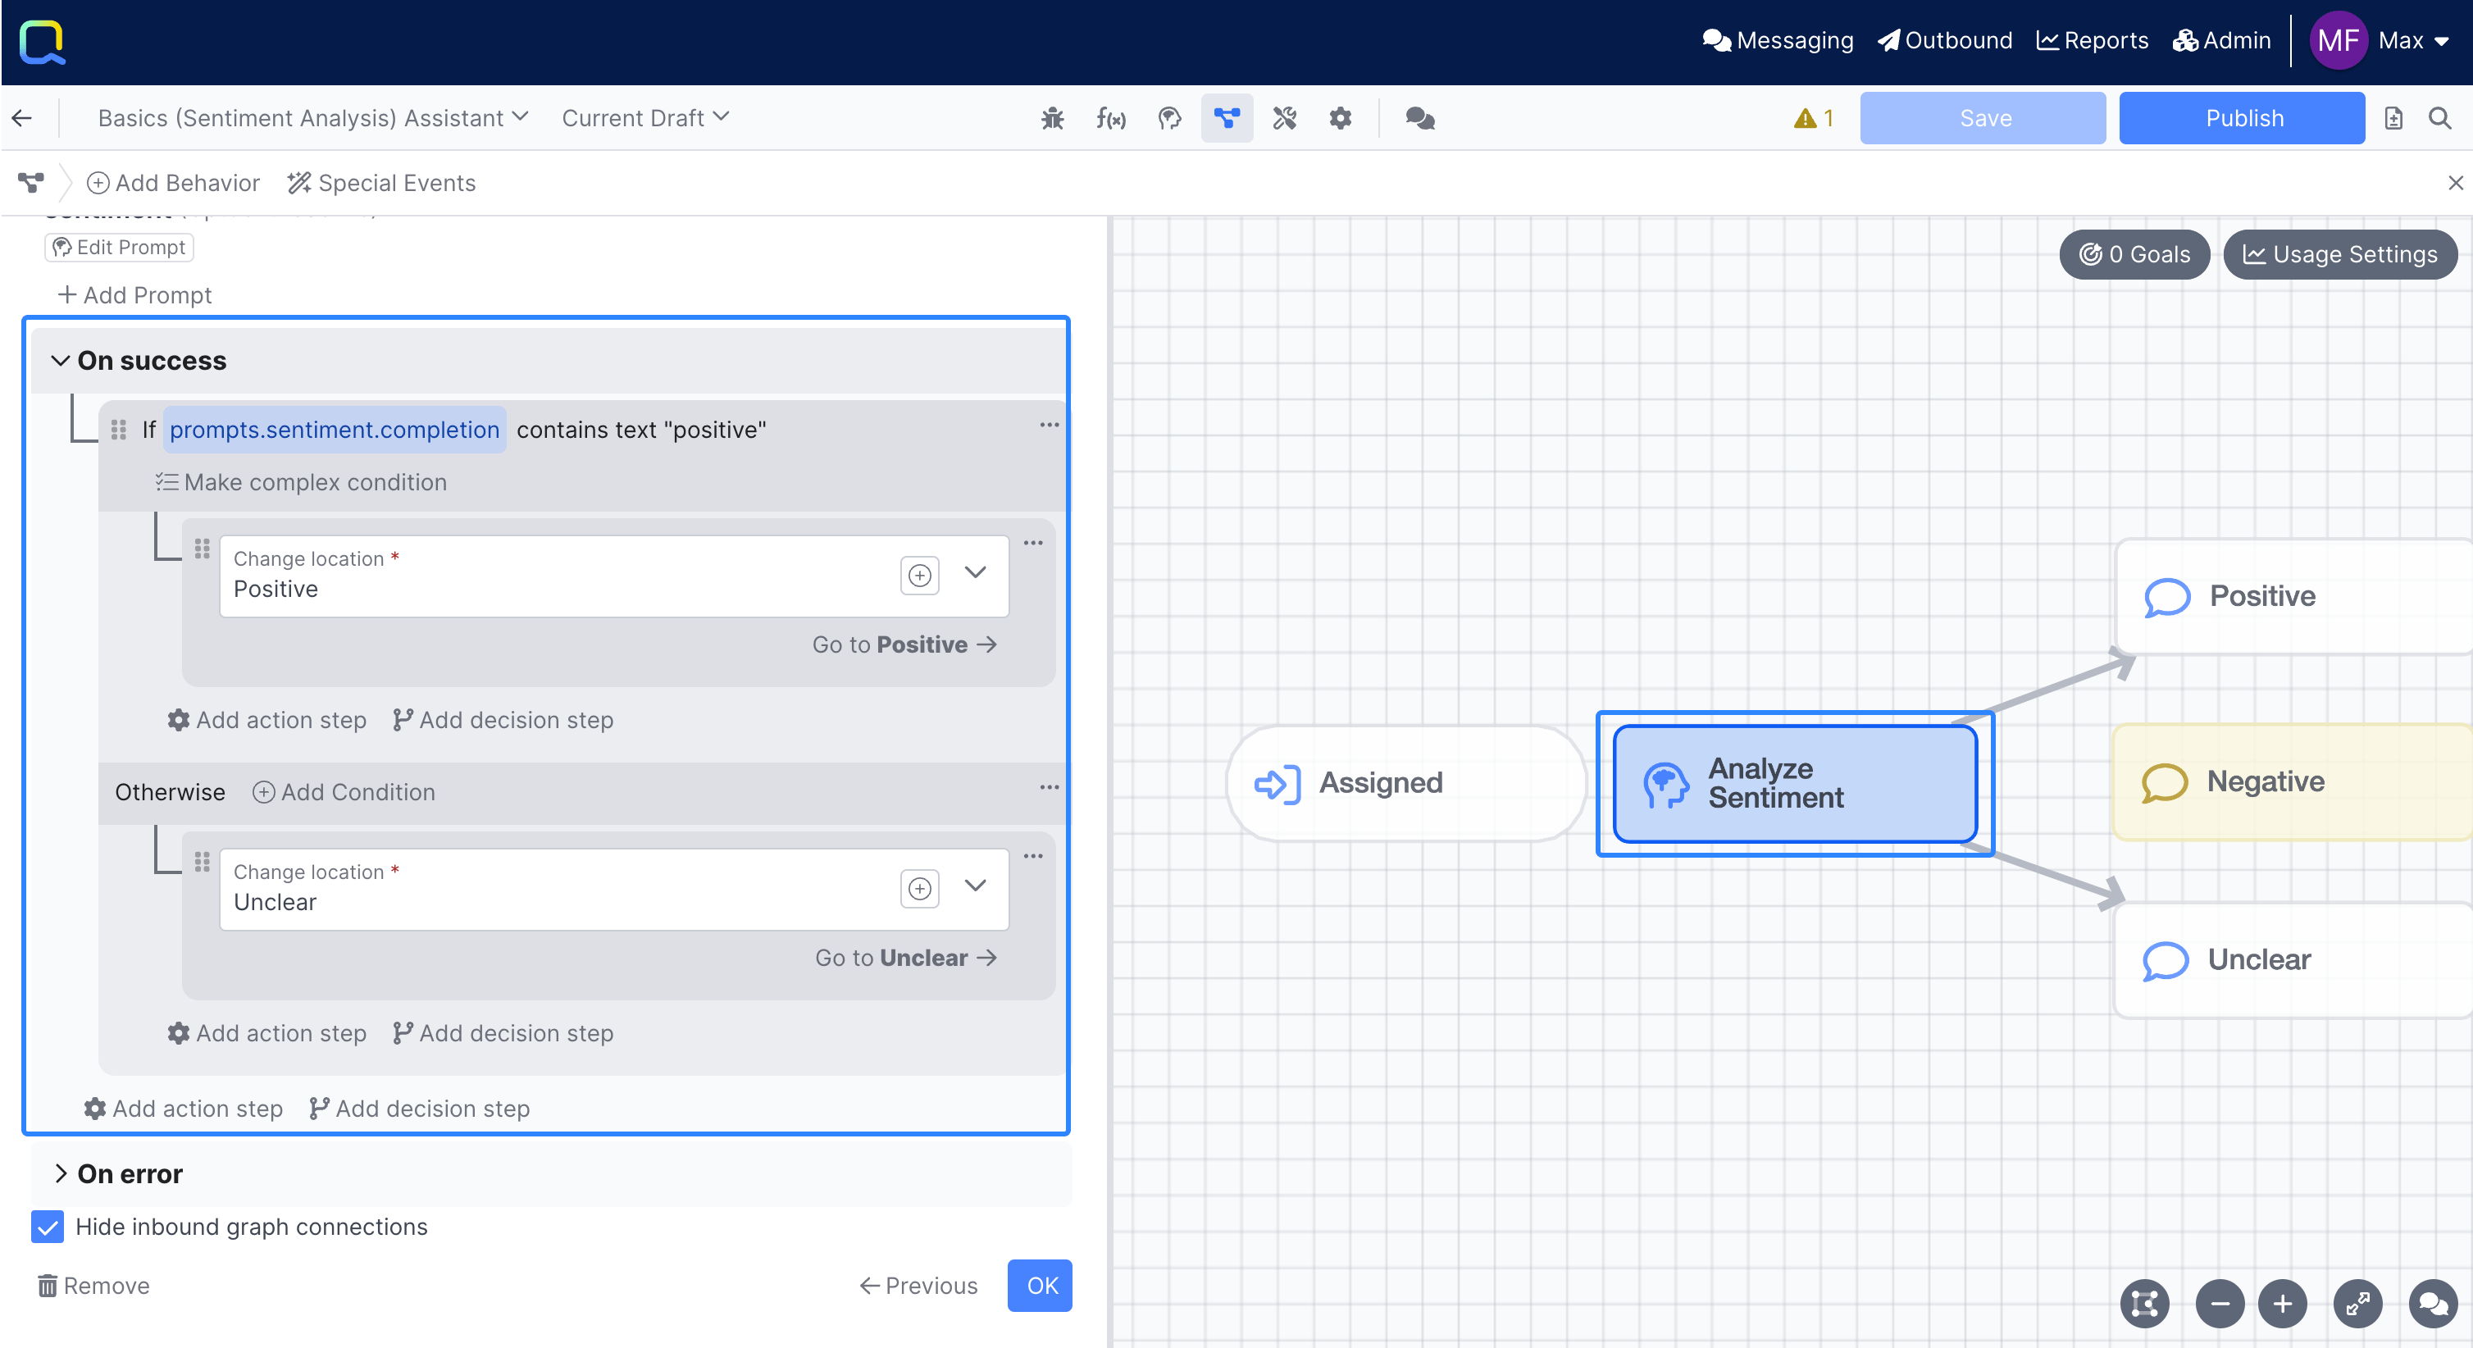The height and width of the screenshot is (1348, 2473).
Task: Open the Outbound menu
Action: click(1945, 40)
